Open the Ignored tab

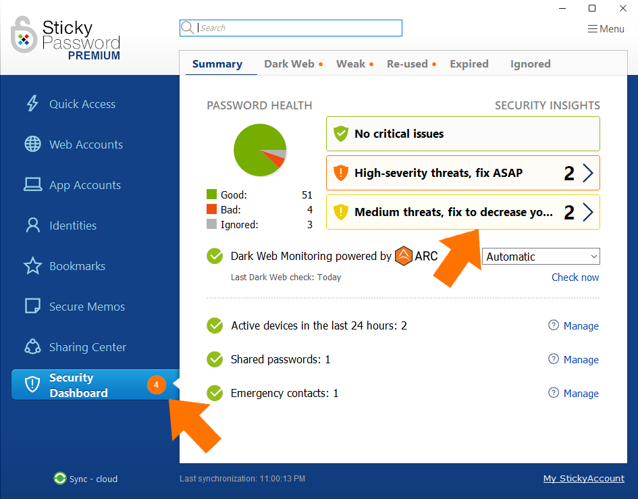coord(530,64)
